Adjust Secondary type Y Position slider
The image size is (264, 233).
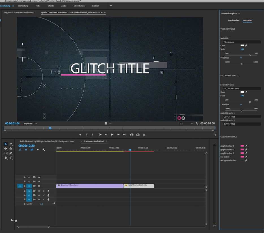click(x=241, y=111)
